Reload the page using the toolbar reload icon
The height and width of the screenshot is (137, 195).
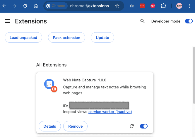[25, 6]
